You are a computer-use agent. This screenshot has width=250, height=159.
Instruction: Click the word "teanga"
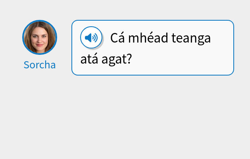point(192,39)
